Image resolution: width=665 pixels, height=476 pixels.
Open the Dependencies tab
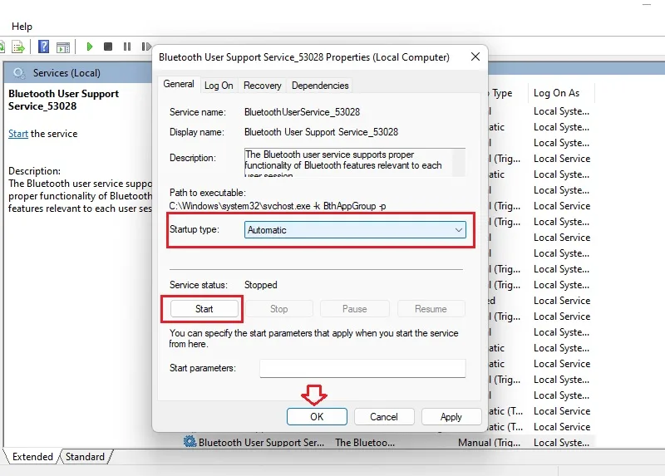[x=320, y=86]
